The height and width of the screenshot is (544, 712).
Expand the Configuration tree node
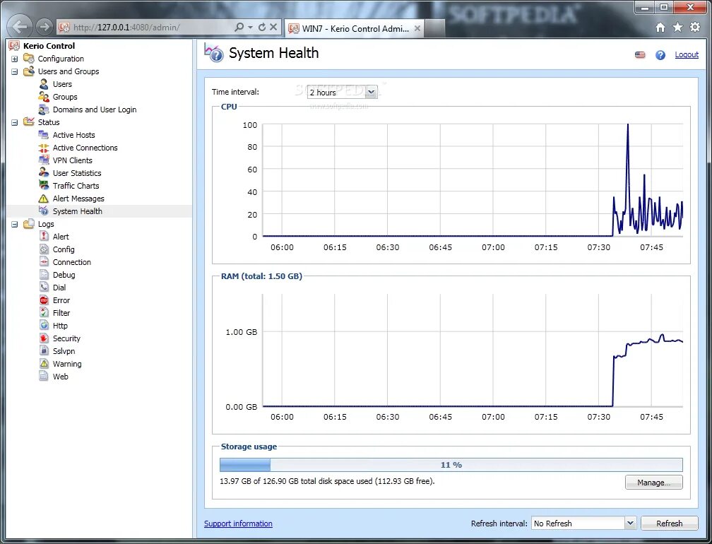coord(15,59)
